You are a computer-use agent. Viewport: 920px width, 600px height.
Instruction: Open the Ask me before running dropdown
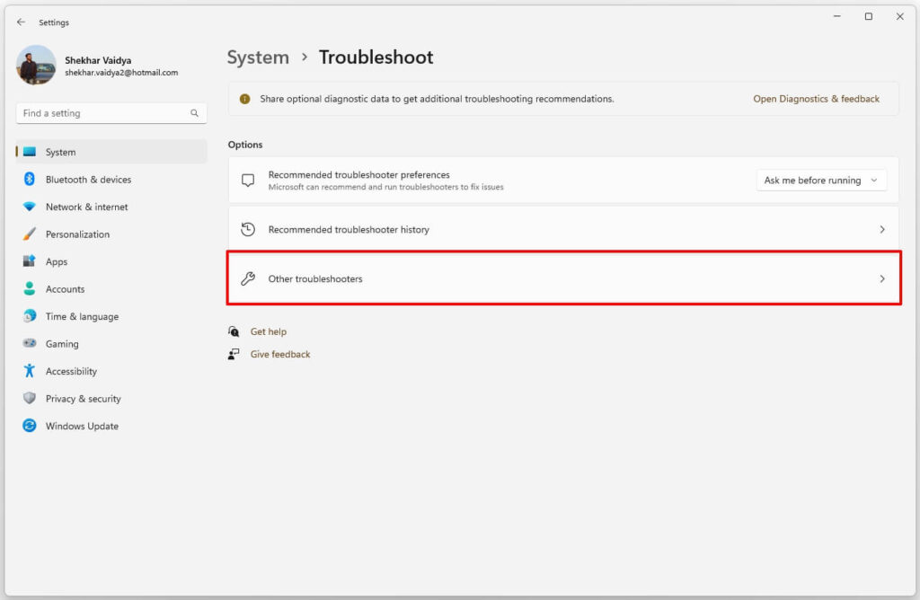(x=820, y=180)
